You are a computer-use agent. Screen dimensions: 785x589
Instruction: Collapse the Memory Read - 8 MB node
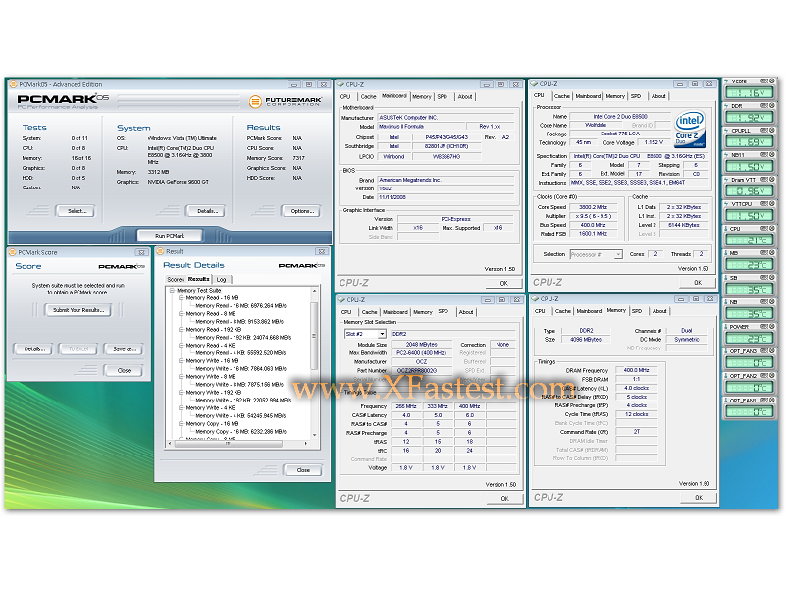[x=182, y=313]
